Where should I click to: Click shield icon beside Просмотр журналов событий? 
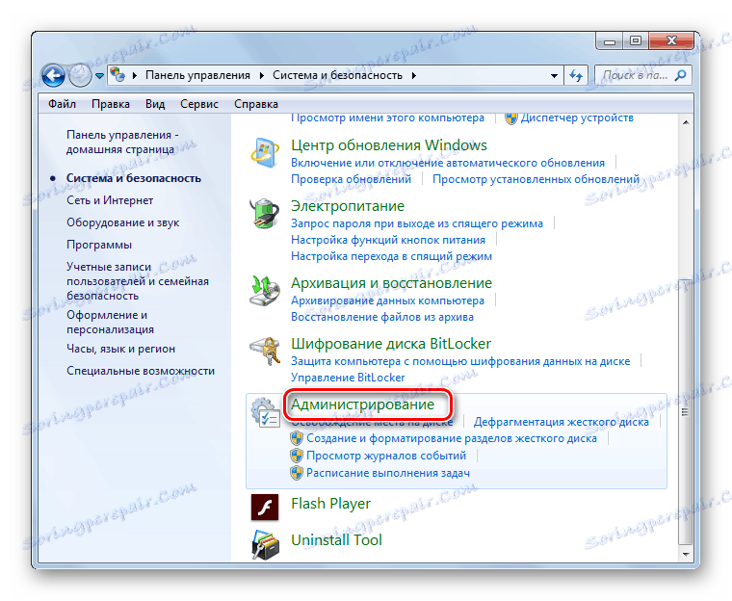[x=297, y=456]
